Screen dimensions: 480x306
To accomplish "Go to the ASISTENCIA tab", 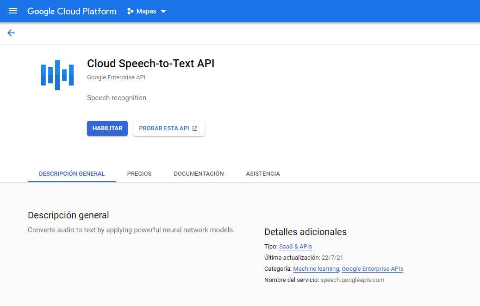I will 263,173.
